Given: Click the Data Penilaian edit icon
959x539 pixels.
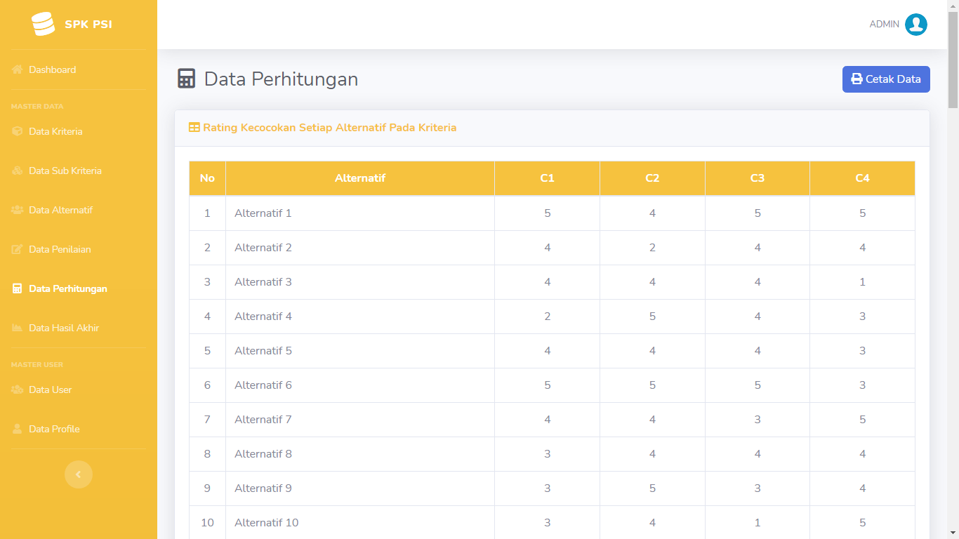Looking at the screenshot, I should pyautogui.click(x=18, y=249).
